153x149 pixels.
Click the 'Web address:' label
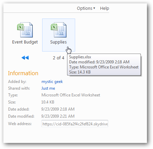tap(20, 124)
